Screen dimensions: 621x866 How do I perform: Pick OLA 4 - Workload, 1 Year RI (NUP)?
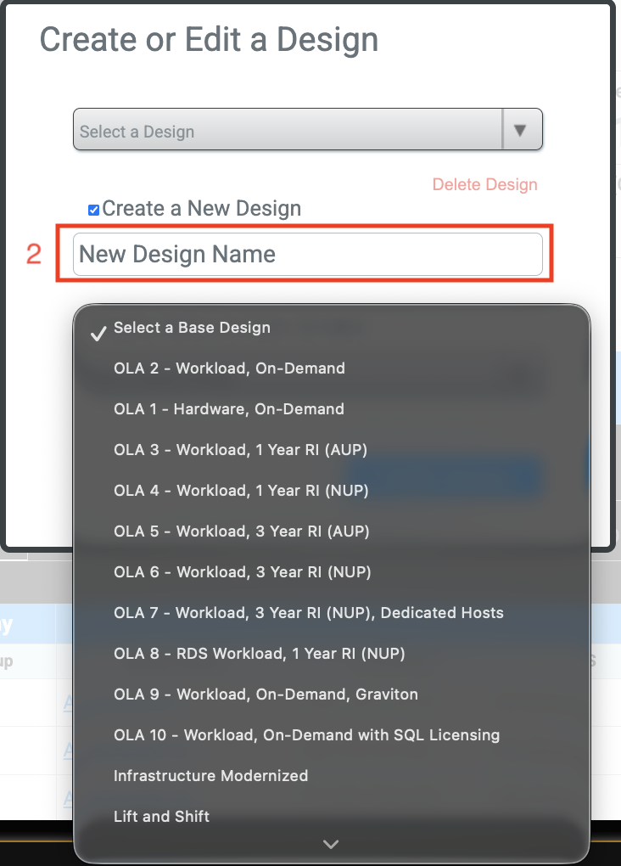tap(241, 491)
